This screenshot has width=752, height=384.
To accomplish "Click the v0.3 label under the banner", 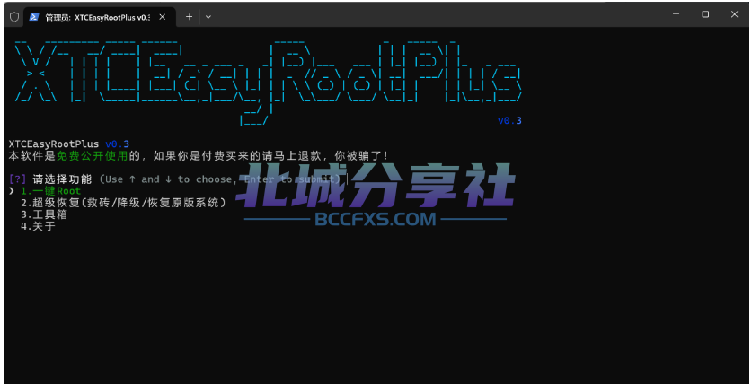I will [509, 120].
